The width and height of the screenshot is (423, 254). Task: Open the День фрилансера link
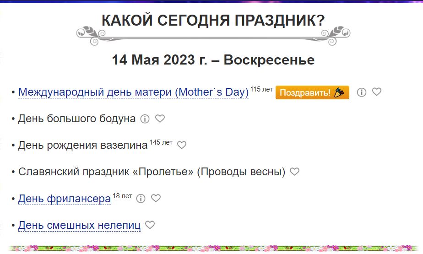[65, 199]
